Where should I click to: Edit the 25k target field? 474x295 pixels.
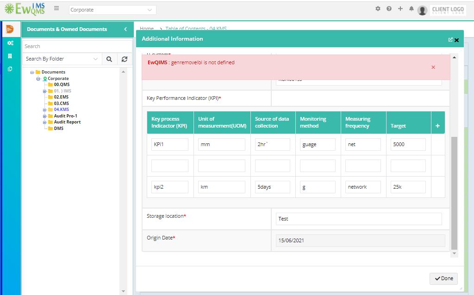[x=408, y=187]
